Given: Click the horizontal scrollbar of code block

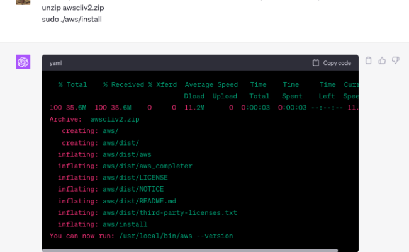Looking at the screenshot, I should pos(190,251).
